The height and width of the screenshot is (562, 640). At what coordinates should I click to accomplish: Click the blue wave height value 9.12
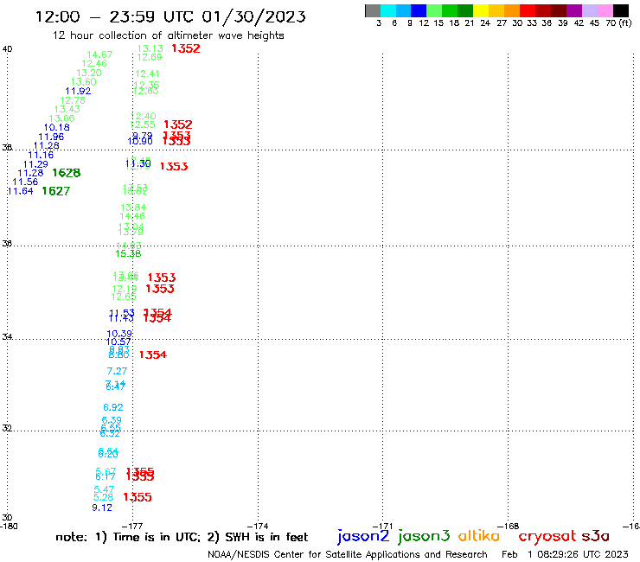(102, 508)
